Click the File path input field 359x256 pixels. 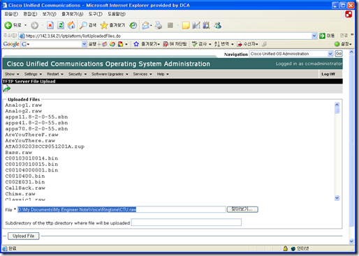point(122,209)
